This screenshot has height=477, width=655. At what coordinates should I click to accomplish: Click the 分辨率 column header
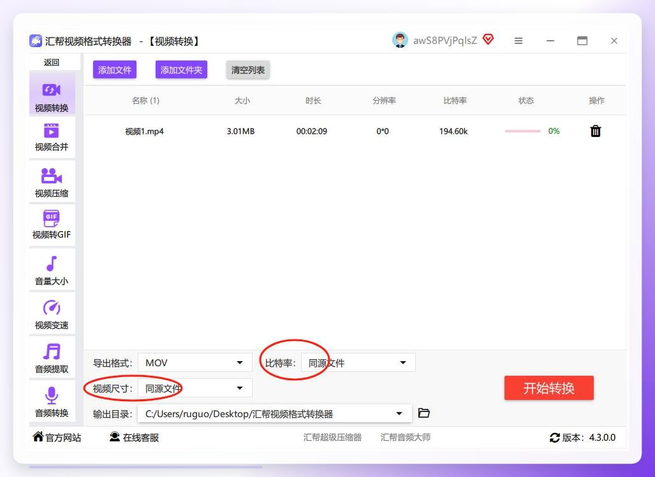coord(385,101)
